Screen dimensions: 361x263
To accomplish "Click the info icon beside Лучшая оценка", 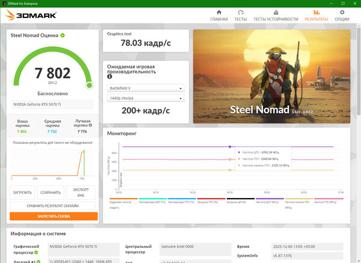I will point(90,125).
